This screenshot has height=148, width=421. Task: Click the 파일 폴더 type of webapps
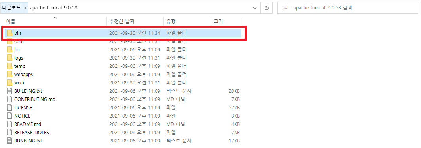[176, 75]
